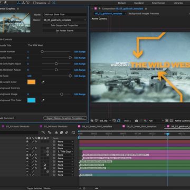Toggle the Draft 3D icon in timeline
190x190 pixels.
coord(50,132)
